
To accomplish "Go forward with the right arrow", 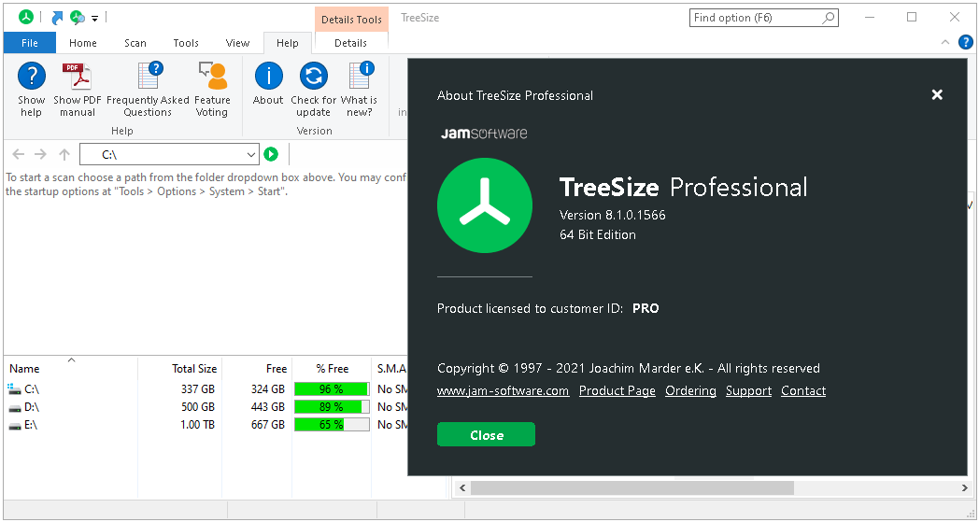I will point(40,154).
